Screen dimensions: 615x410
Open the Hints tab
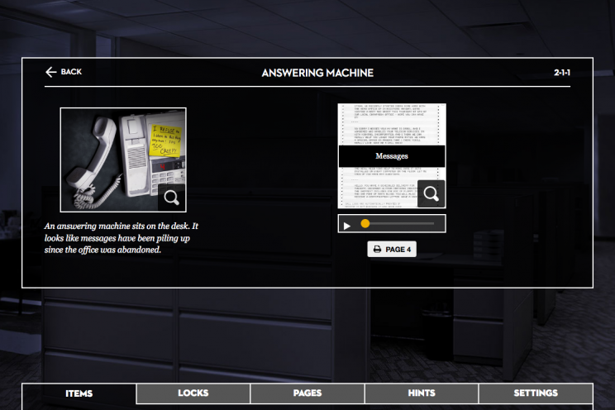(422, 393)
